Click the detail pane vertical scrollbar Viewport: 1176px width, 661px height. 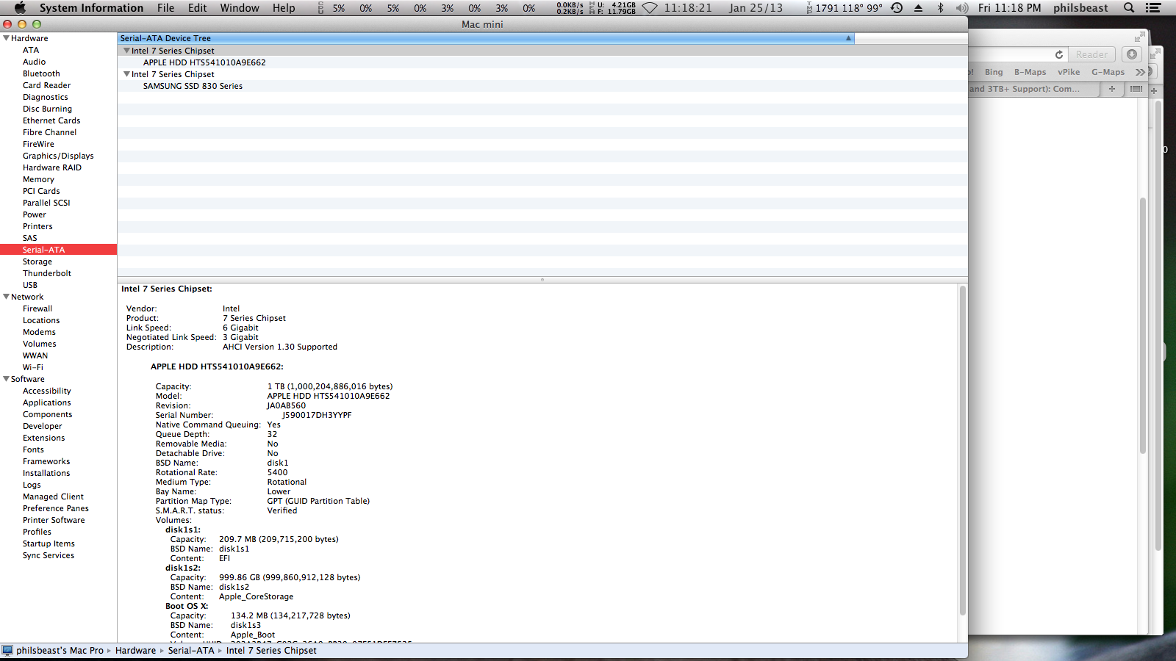coord(962,451)
